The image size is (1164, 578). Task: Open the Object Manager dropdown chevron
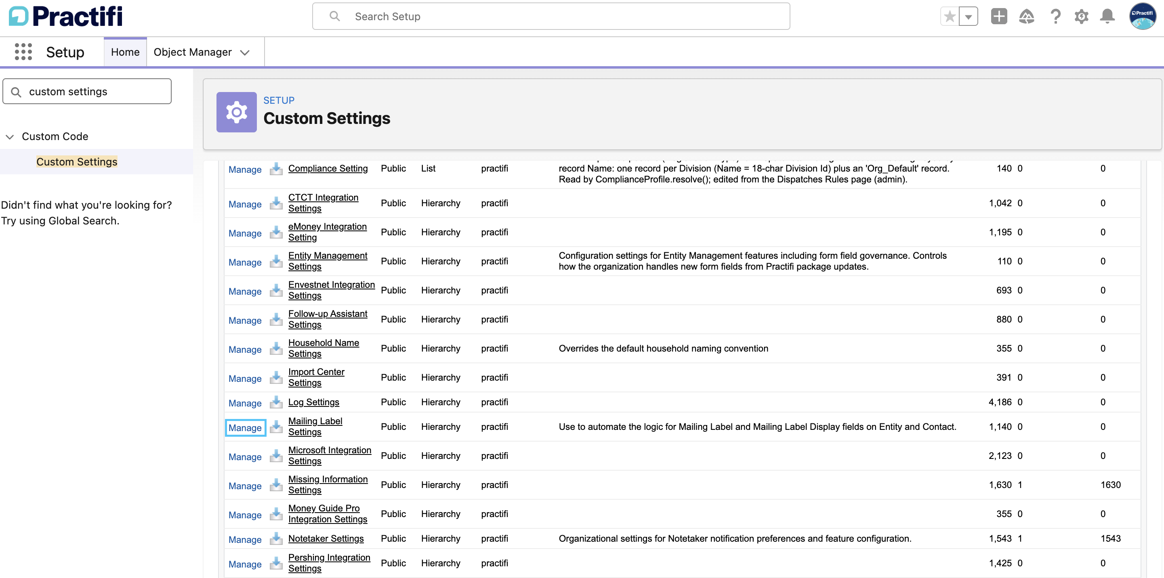point(245,52)
